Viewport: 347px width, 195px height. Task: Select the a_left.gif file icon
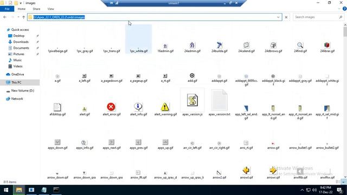[x=85, y=76]
